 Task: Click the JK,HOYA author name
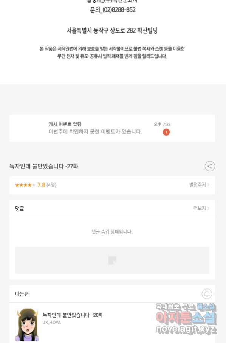52,323
